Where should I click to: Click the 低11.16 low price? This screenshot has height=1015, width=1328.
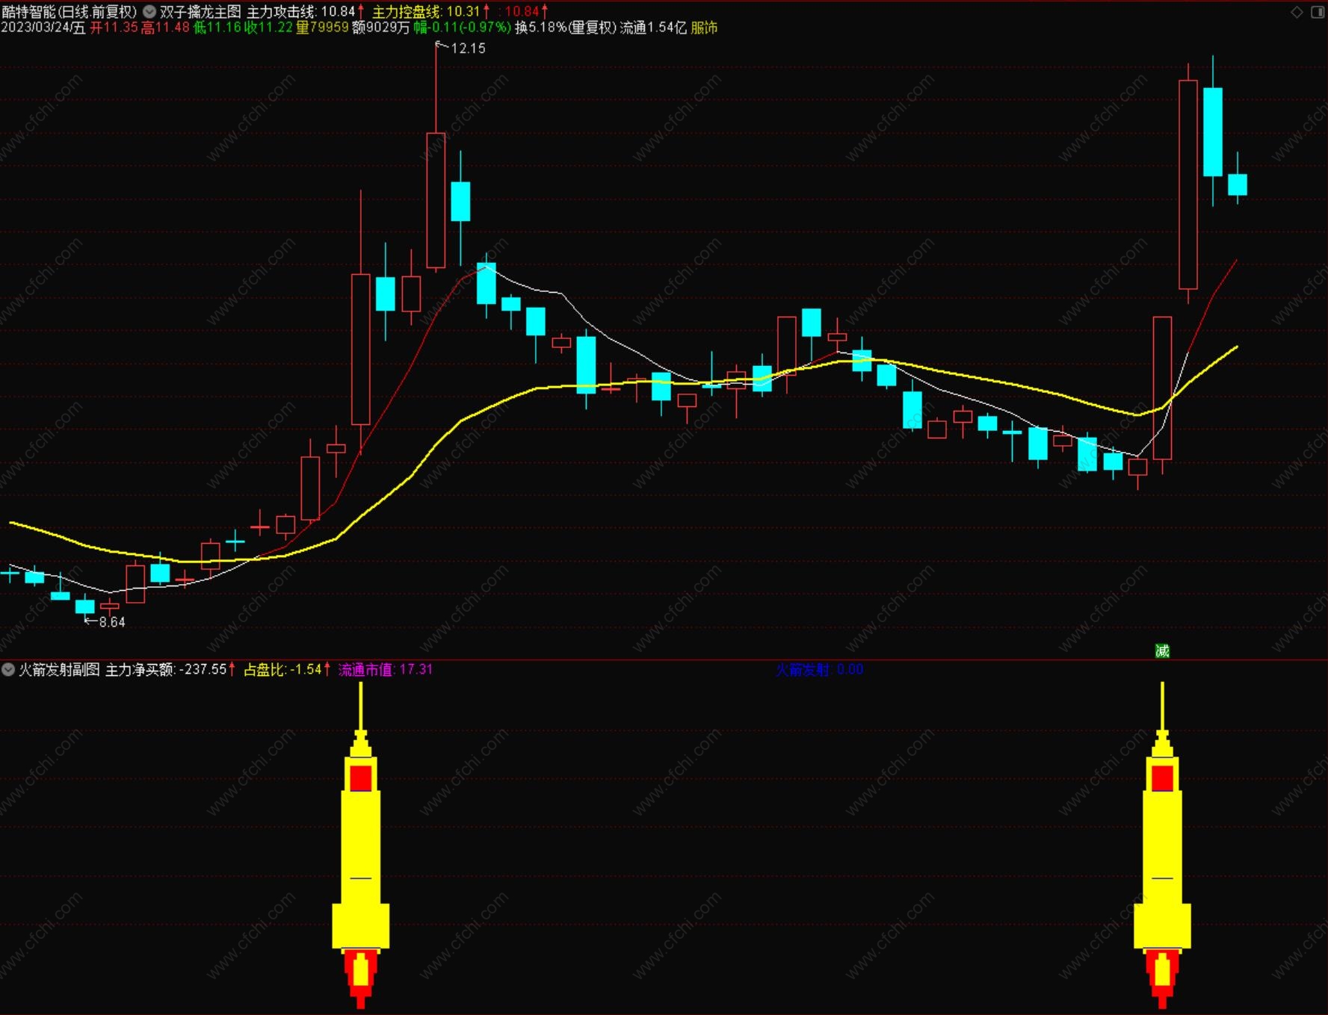coord(217,28)
